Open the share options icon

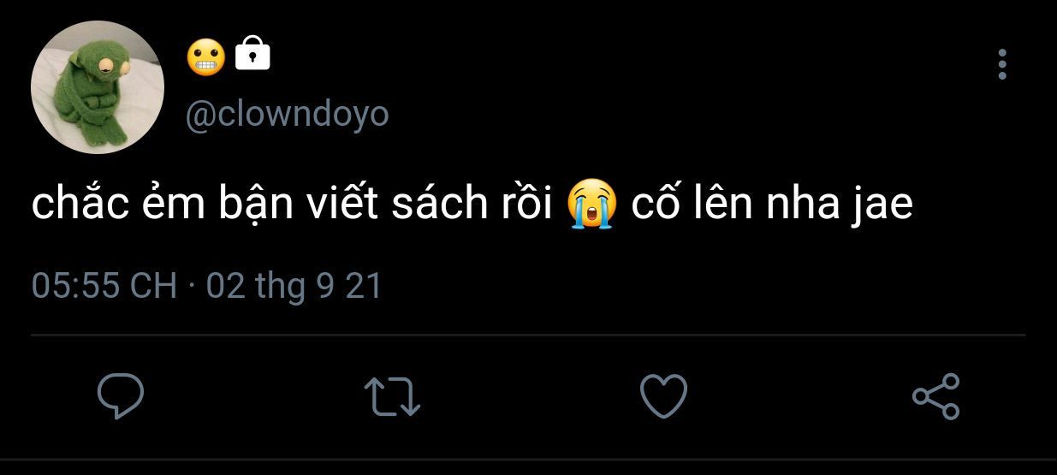click(x=936, y=396)
